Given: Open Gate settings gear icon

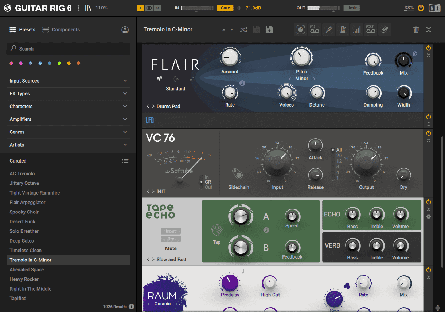Looking at the screenshot, I should point(239,8).
